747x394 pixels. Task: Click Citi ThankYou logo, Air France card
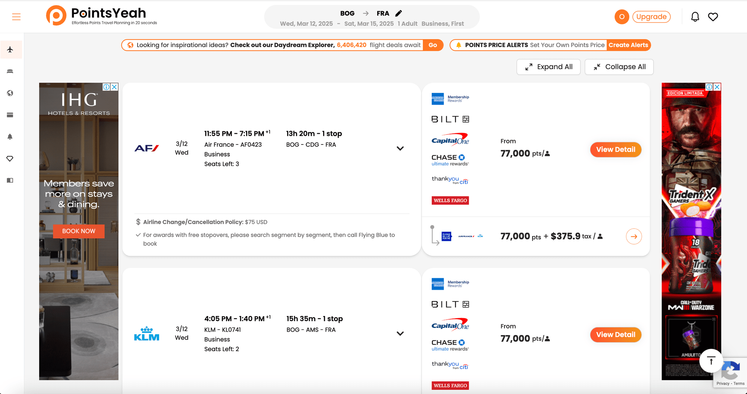pyautogui.click(x=450, y=180)
